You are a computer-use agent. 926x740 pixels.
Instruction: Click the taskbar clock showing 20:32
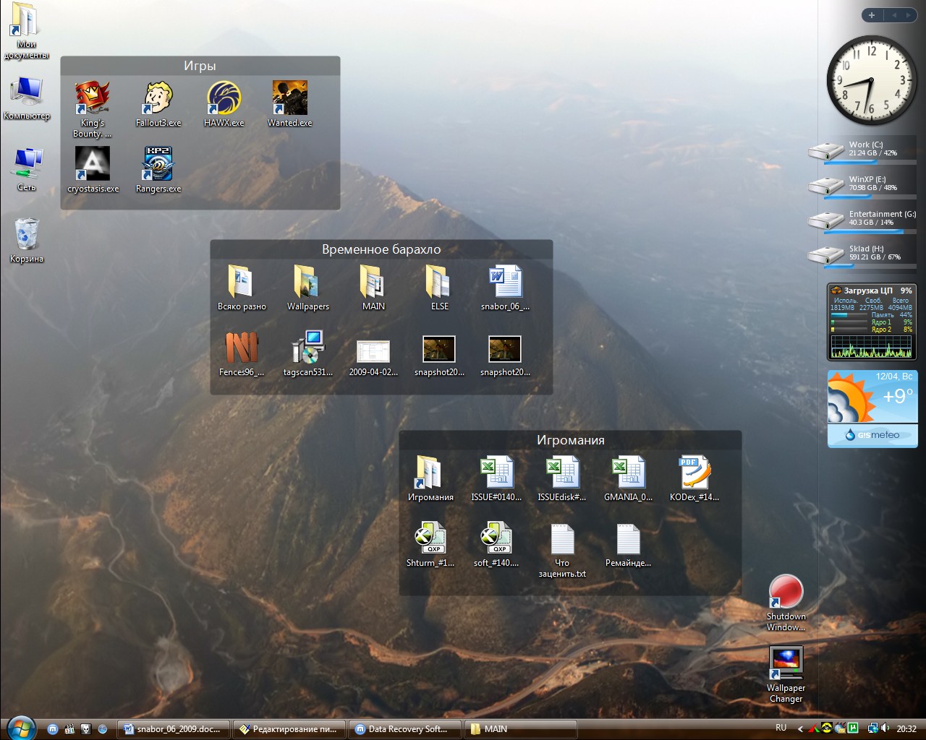click(906, 728)
